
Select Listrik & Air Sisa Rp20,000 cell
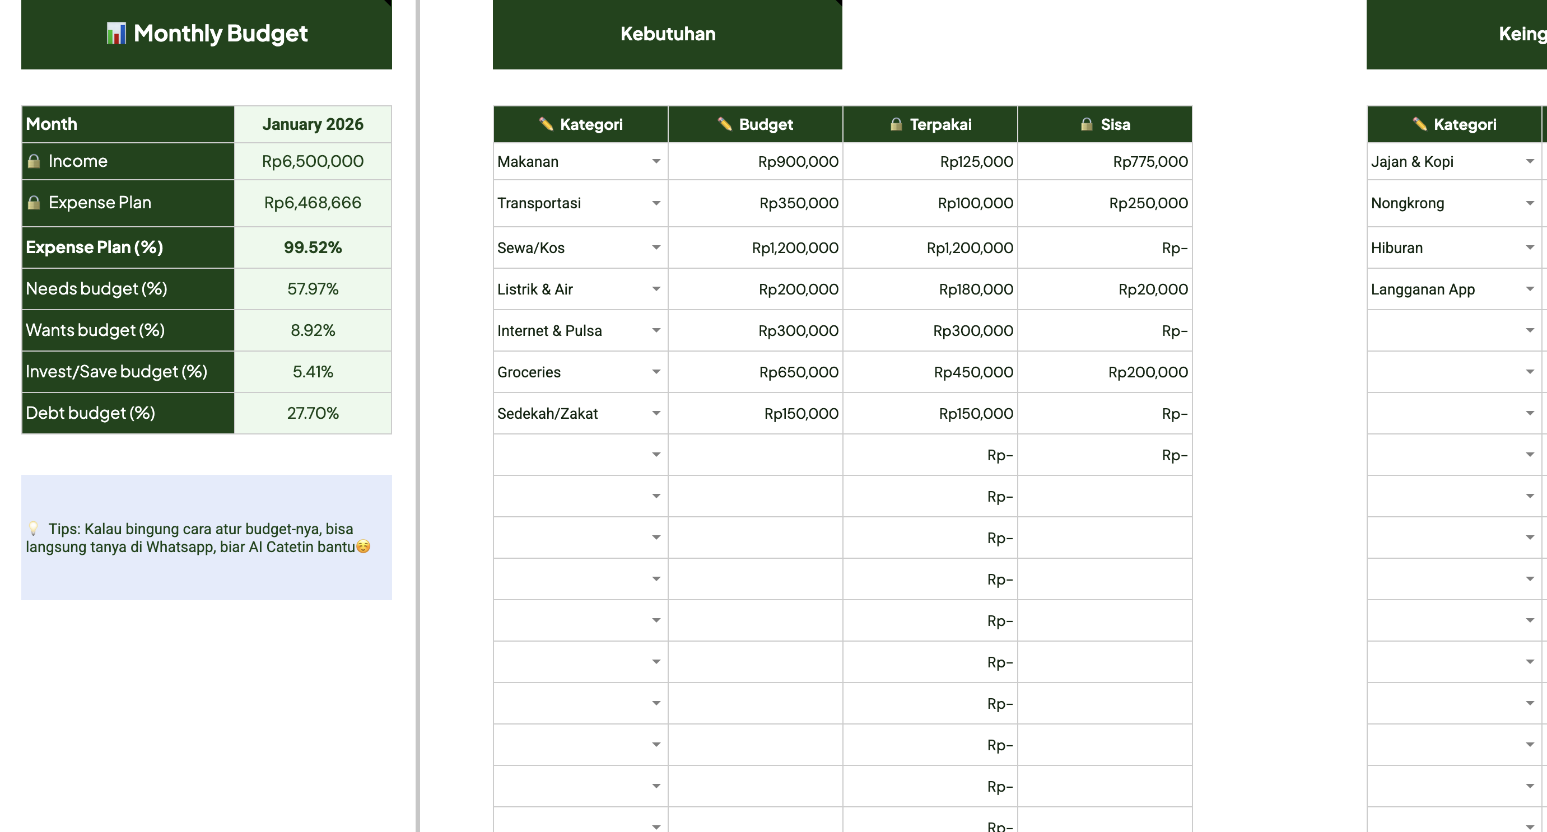pos(1105,289)
